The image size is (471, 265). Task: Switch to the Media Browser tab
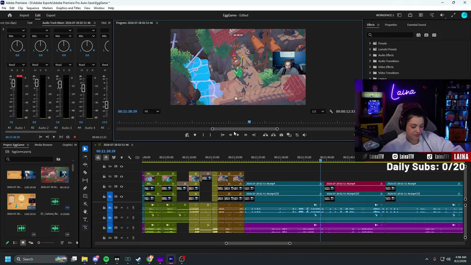[43, 145]
